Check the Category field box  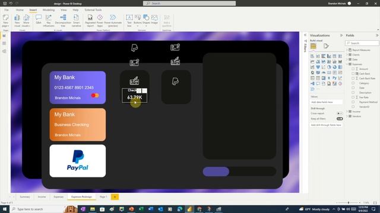[353, 83]
